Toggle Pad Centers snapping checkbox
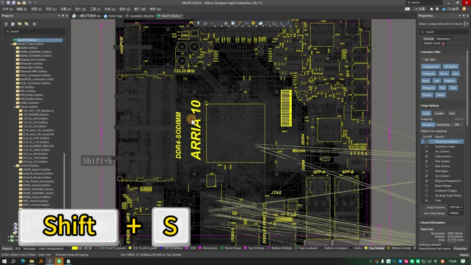 [427, 161]
